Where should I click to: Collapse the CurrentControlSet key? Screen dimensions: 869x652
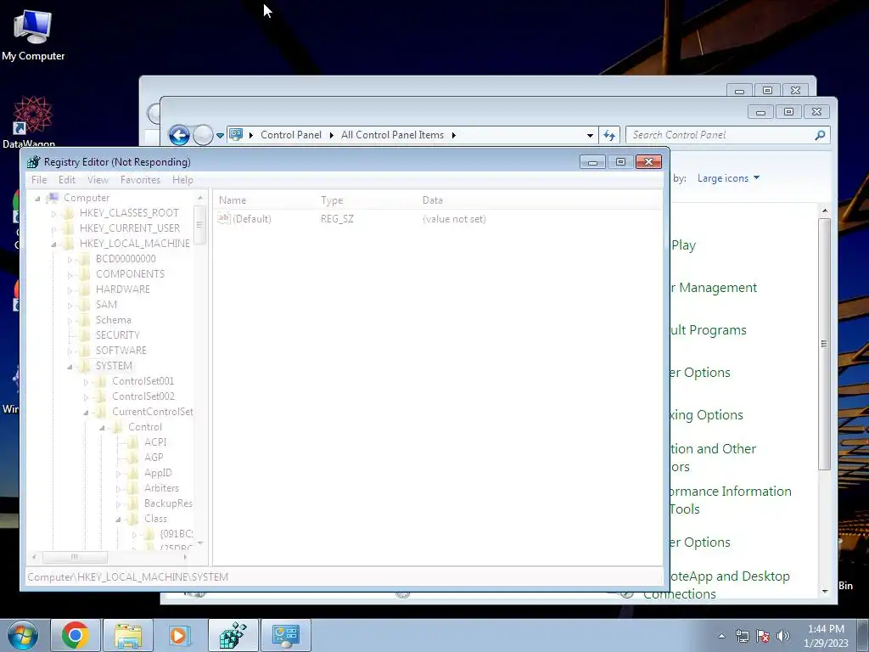coord(86,413)
